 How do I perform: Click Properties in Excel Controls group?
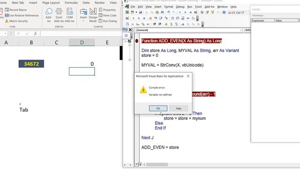pyautogui.click(x=107, y=10)
